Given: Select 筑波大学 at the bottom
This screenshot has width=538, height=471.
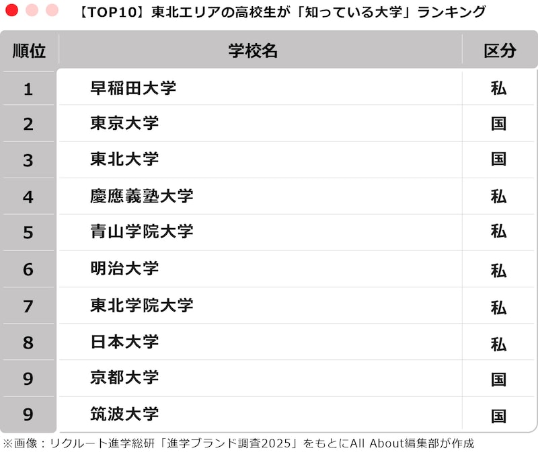Looking at the screenshot, I should click(x=124, y=414).
